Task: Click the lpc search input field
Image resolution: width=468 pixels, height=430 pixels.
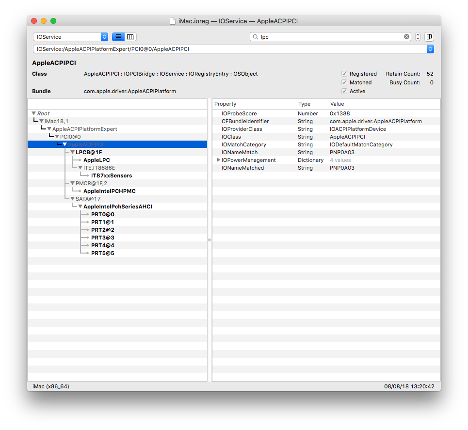Action: [x=330, y=37]
